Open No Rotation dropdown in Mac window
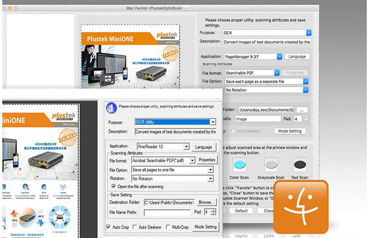The width and height of the screenshot is (370, 238). 305,90
